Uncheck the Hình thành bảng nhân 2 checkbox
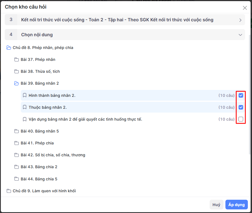This screenshot has width=252, height=213. tap(241, 95)
